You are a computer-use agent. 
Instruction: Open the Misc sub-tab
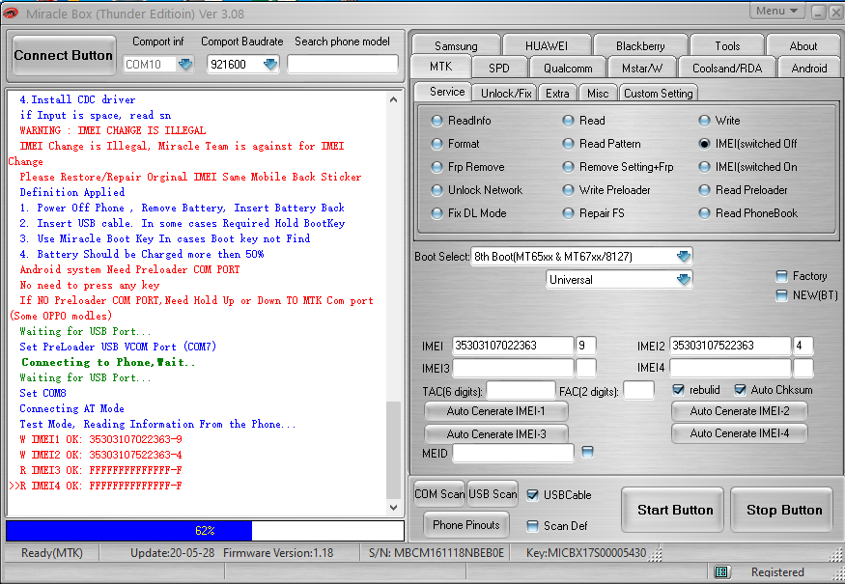[598, 94]
